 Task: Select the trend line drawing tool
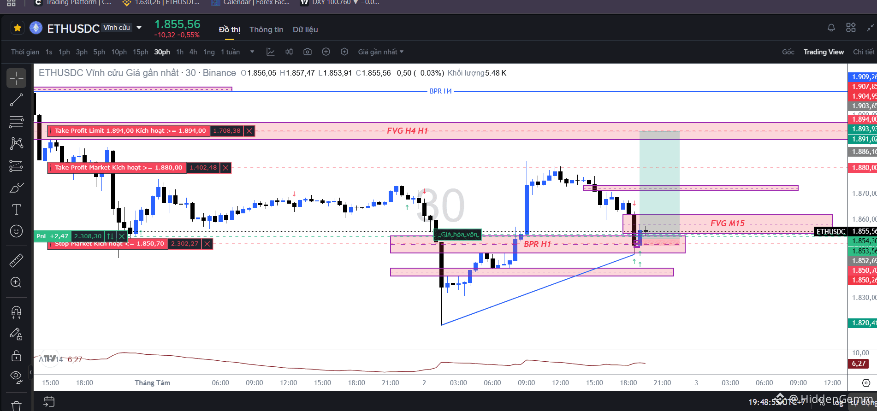tap(16, 100)
